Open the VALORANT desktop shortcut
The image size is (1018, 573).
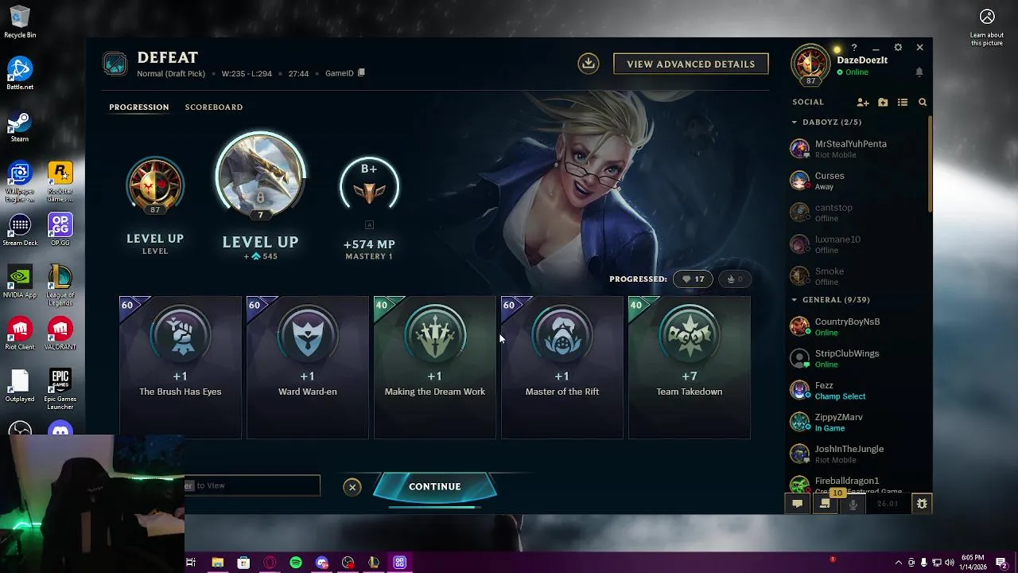[60, 334]
